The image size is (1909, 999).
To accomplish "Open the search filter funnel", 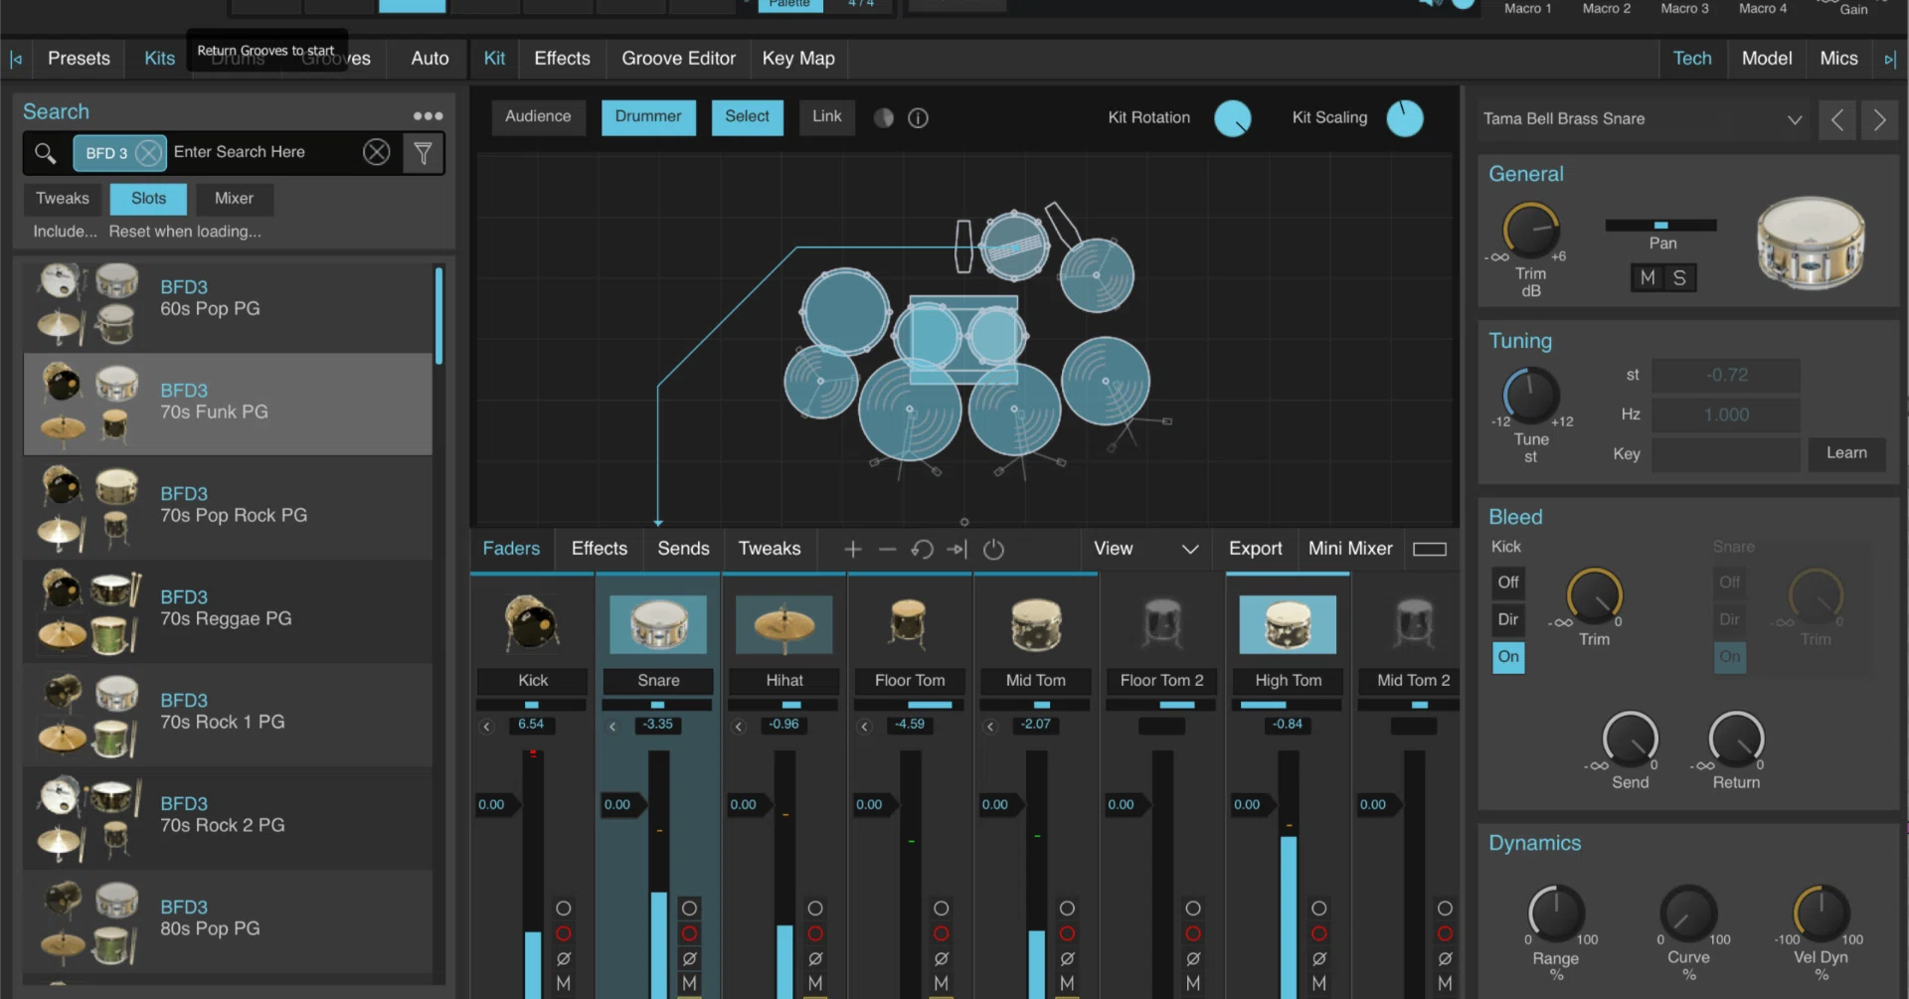I will click(423, 153).
